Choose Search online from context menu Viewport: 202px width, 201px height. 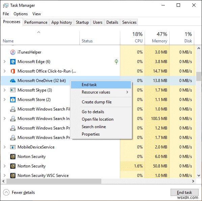[101, 127]
